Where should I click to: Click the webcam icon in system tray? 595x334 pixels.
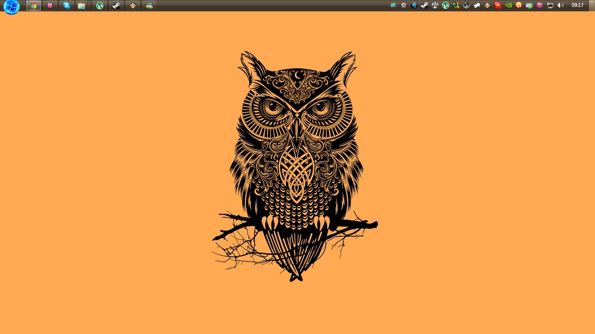404,6
